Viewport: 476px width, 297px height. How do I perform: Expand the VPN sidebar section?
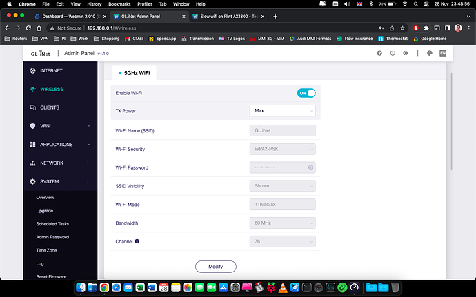60,126
